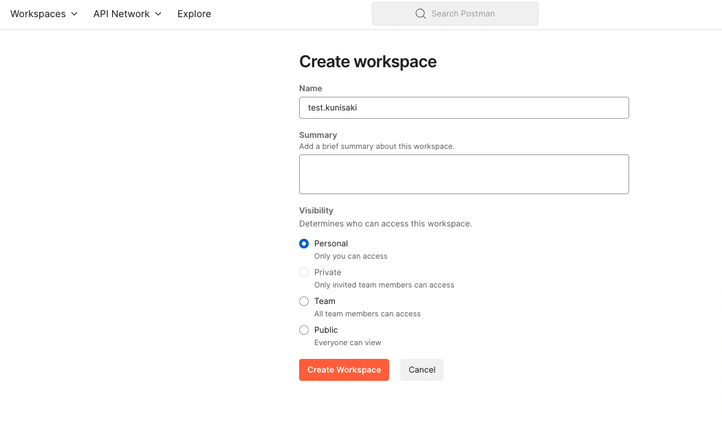The width and height of the screenshot is (722, 433).
Task: Select the Public visibility option
Action: coord(304,329)
